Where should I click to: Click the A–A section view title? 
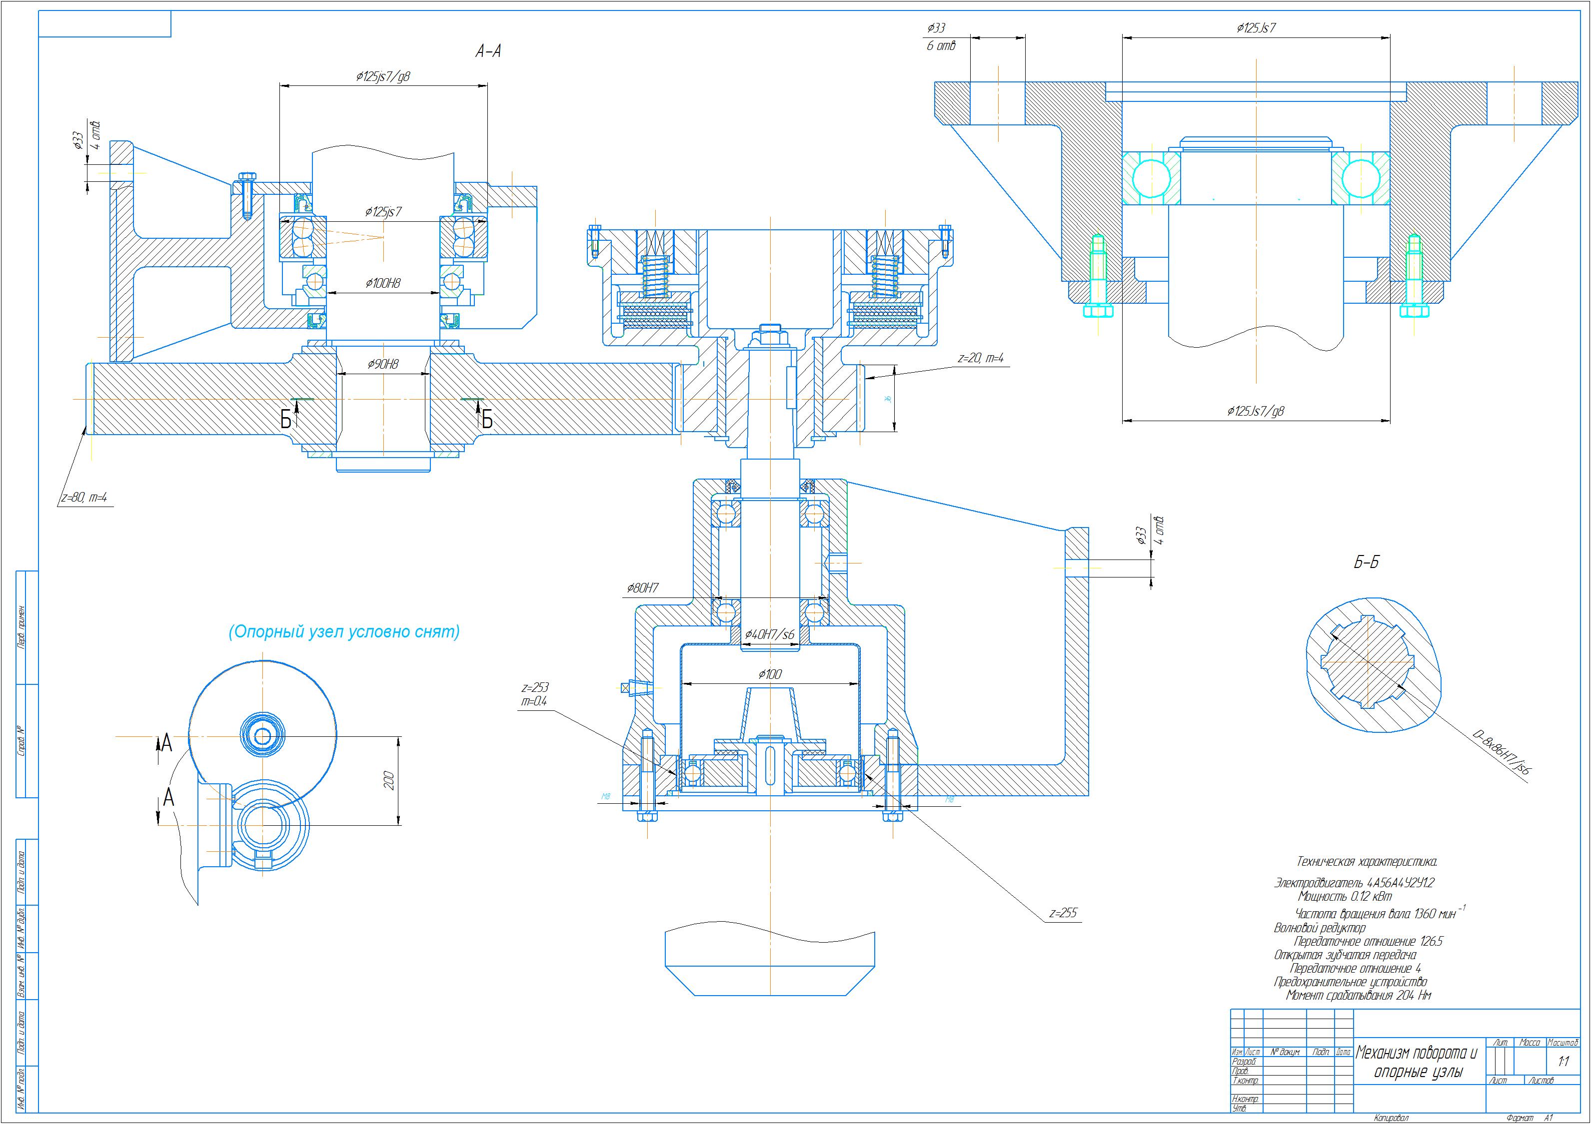point(488,51)
